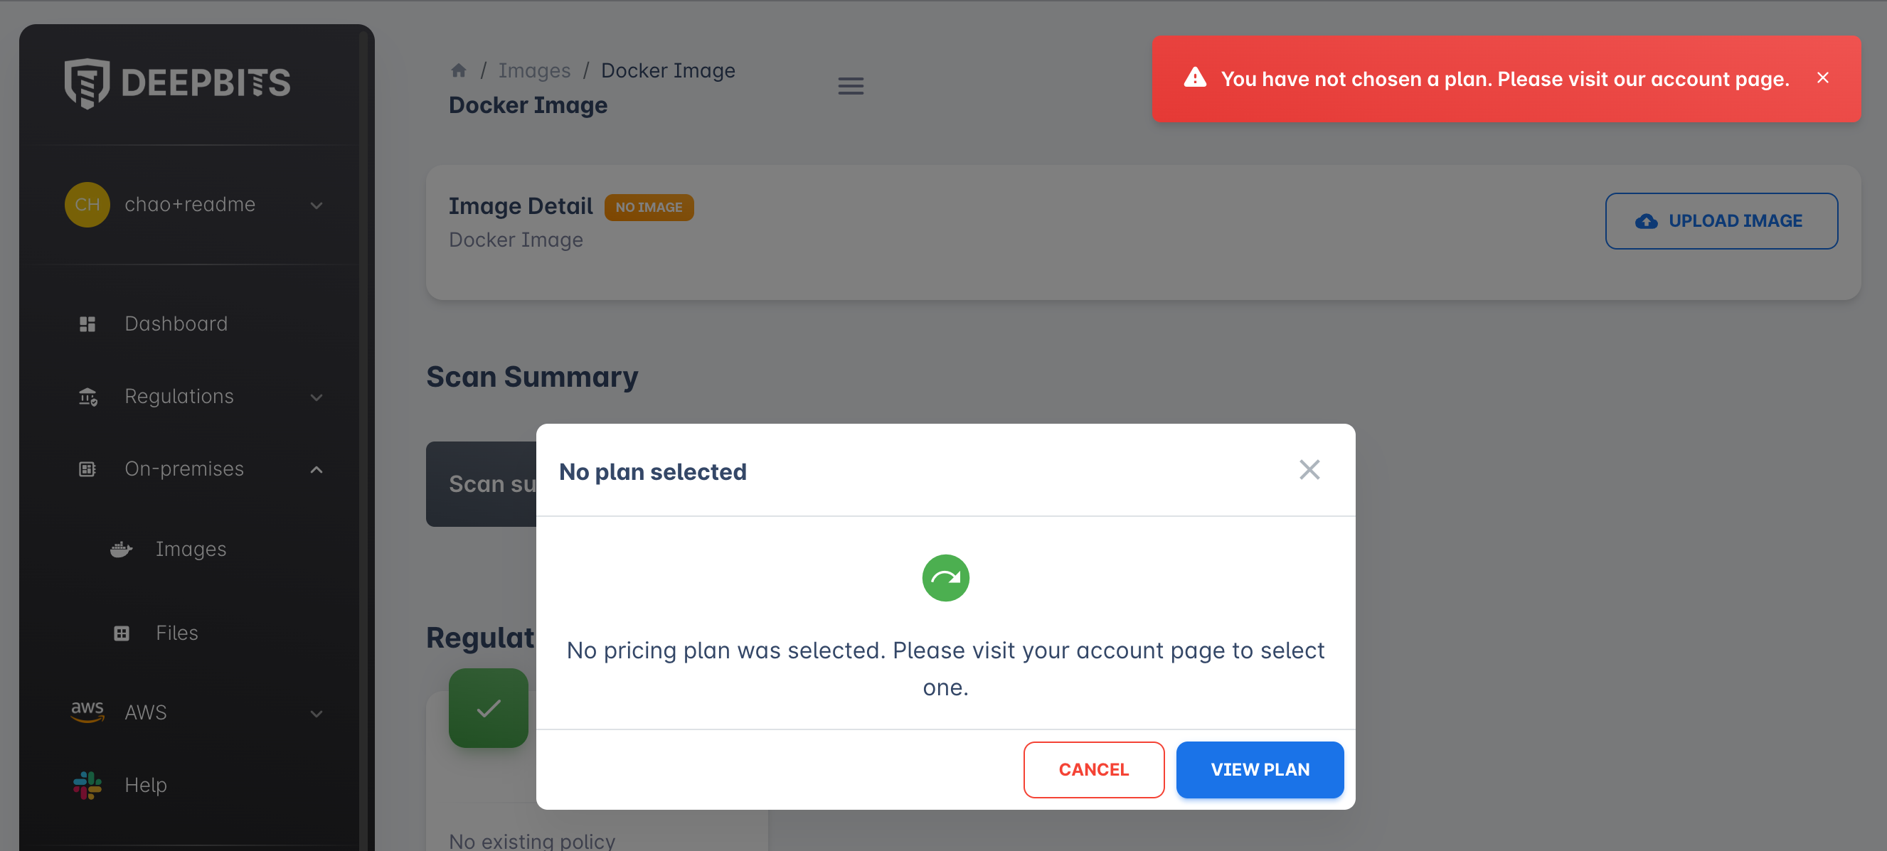Click the Regulations building icon
The height and width of the screenshot is (851, 1887).
point(87,396)
